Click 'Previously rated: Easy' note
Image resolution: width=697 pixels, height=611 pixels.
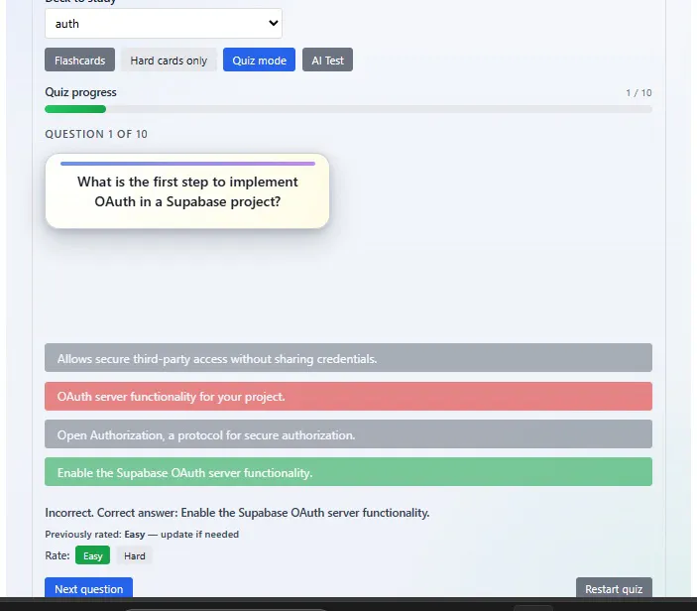coord(142,534)
